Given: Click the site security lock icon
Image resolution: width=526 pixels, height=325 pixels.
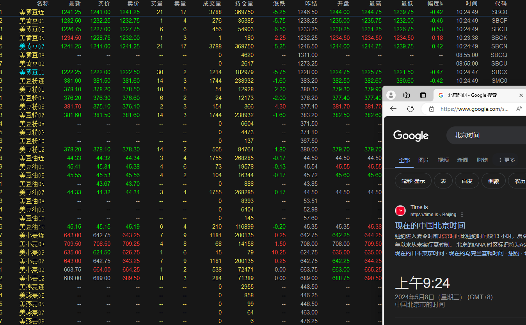Looking at the screenshot, I should click(x=431, y=109).
